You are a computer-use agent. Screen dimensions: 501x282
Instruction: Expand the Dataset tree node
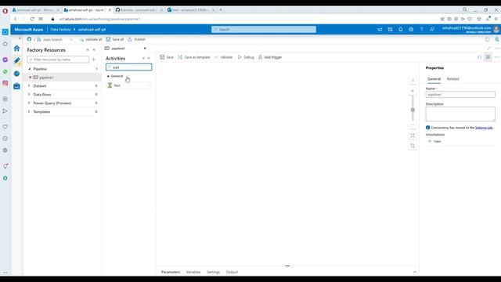point(29,85)
